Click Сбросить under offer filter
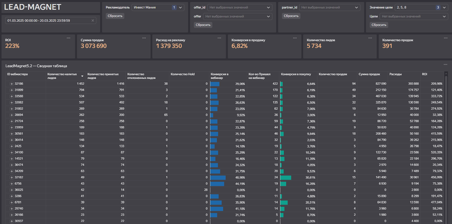The image size is (452, 224). (x=203, y=25)
